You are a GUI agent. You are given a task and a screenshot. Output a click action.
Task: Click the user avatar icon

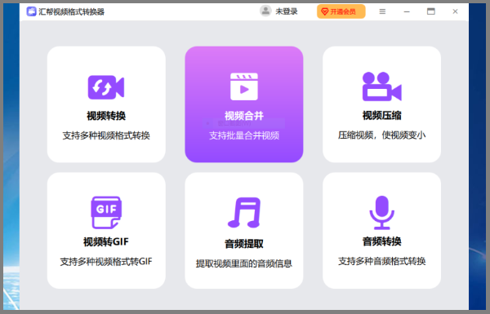(x=265, y=11)
